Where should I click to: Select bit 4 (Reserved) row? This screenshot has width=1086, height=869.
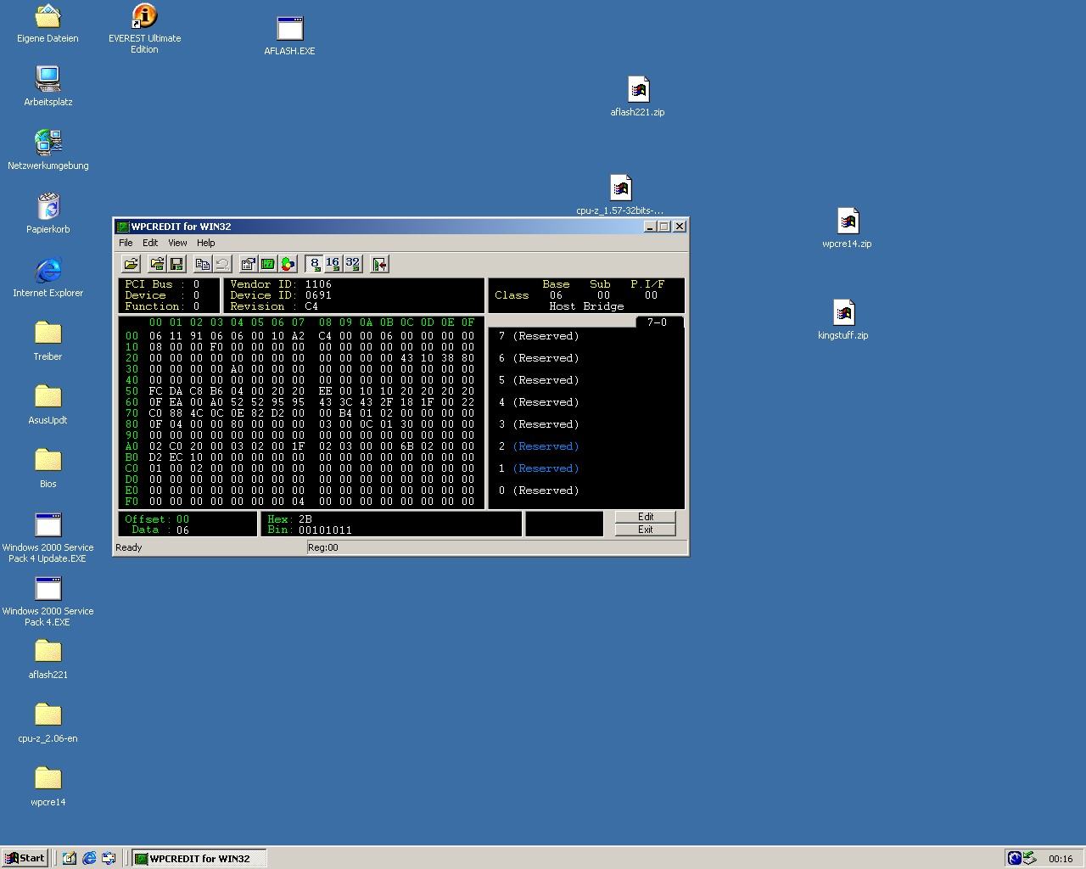pyautogui.click(x=539, y=402)
